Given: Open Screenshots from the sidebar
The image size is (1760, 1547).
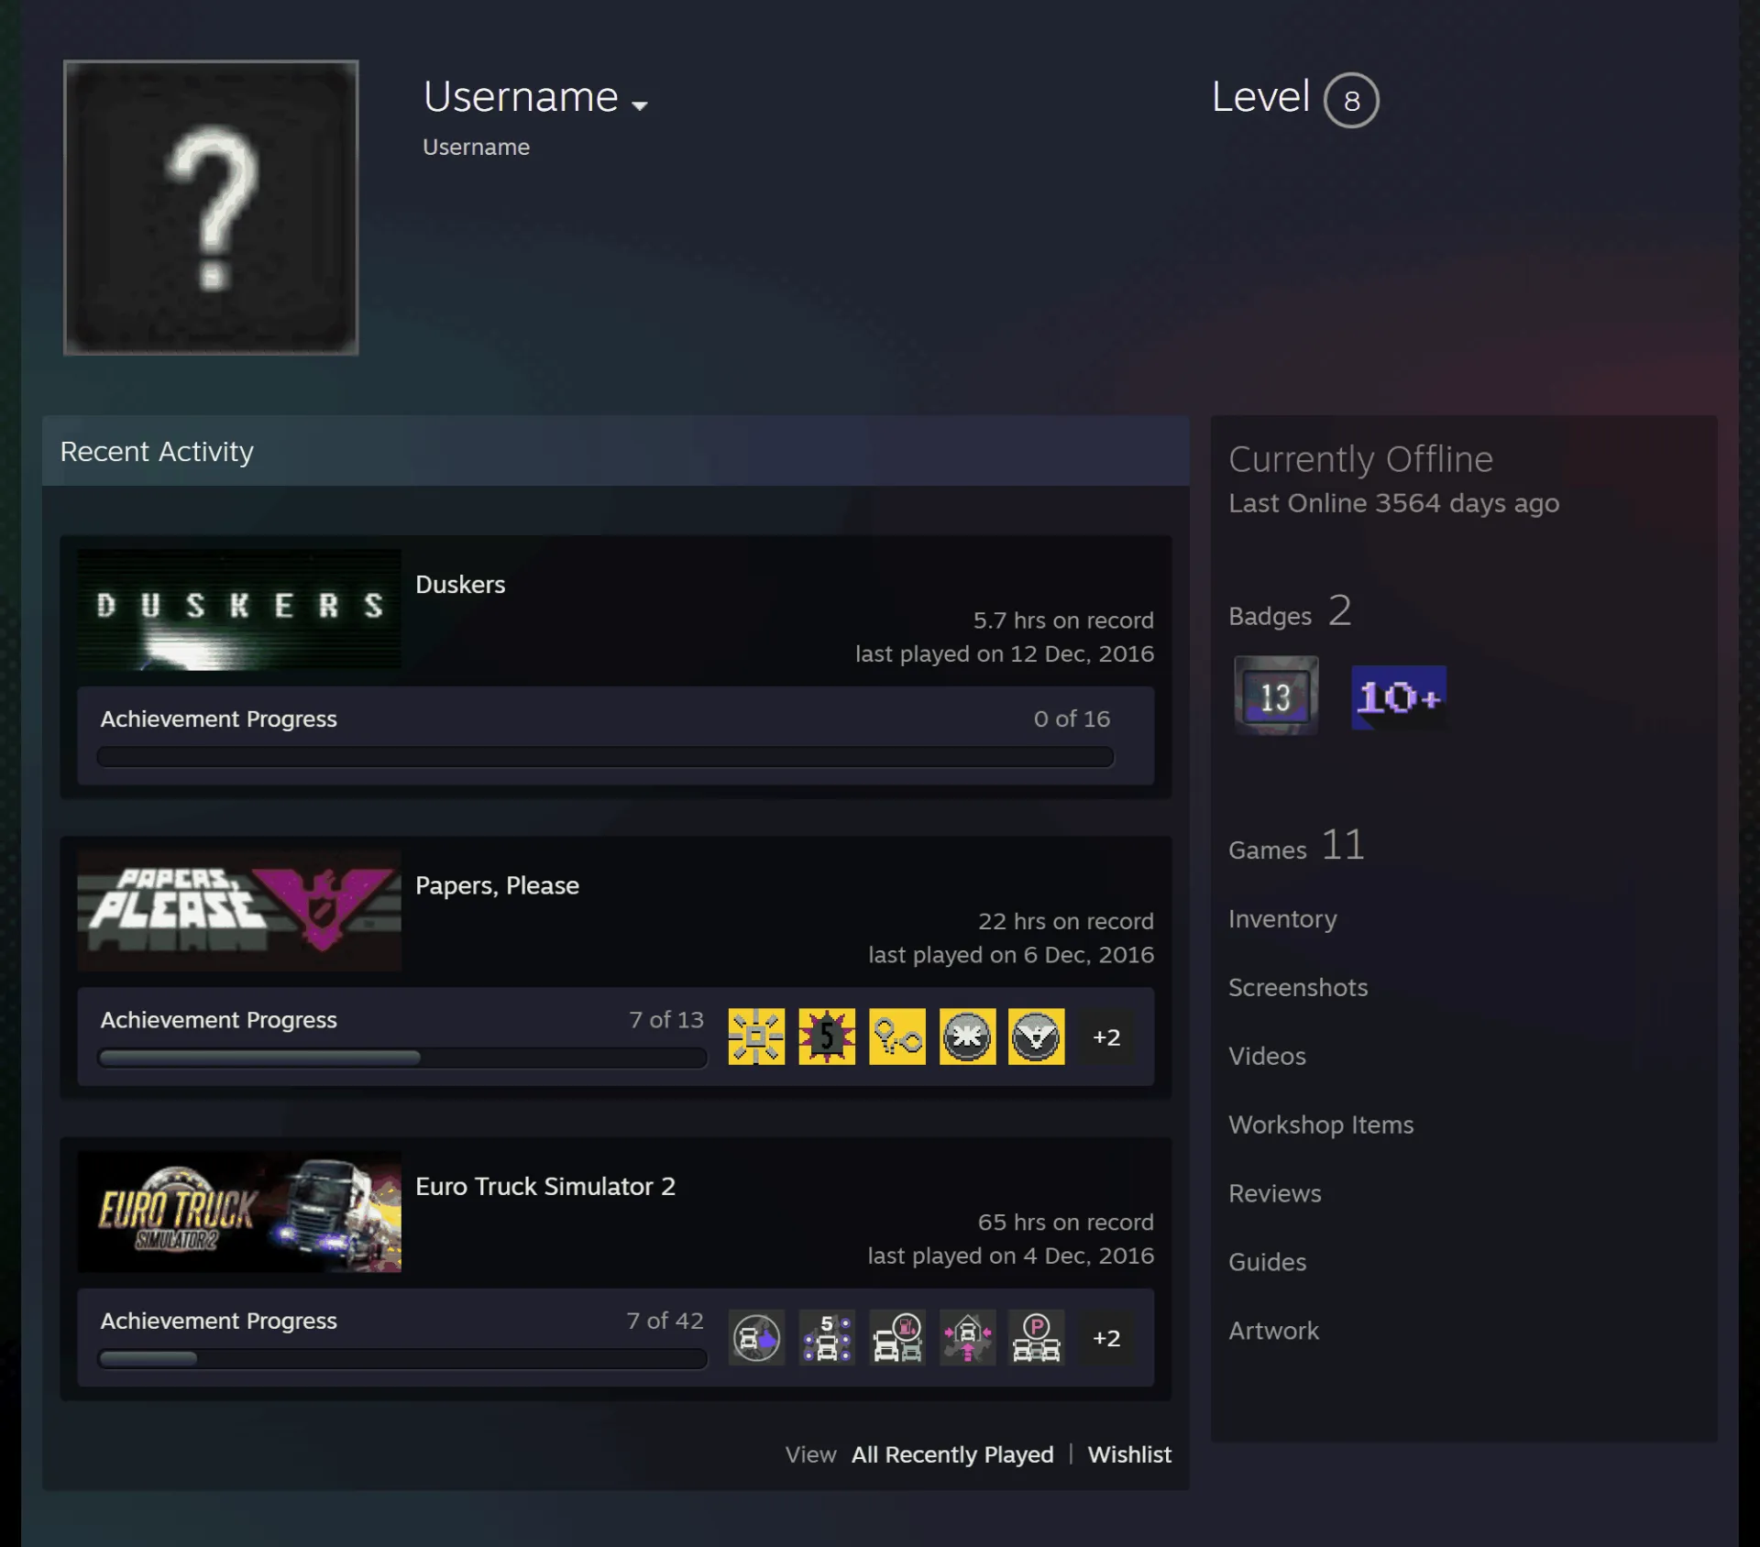Looking at the screenshot, I should point(1298,987).
